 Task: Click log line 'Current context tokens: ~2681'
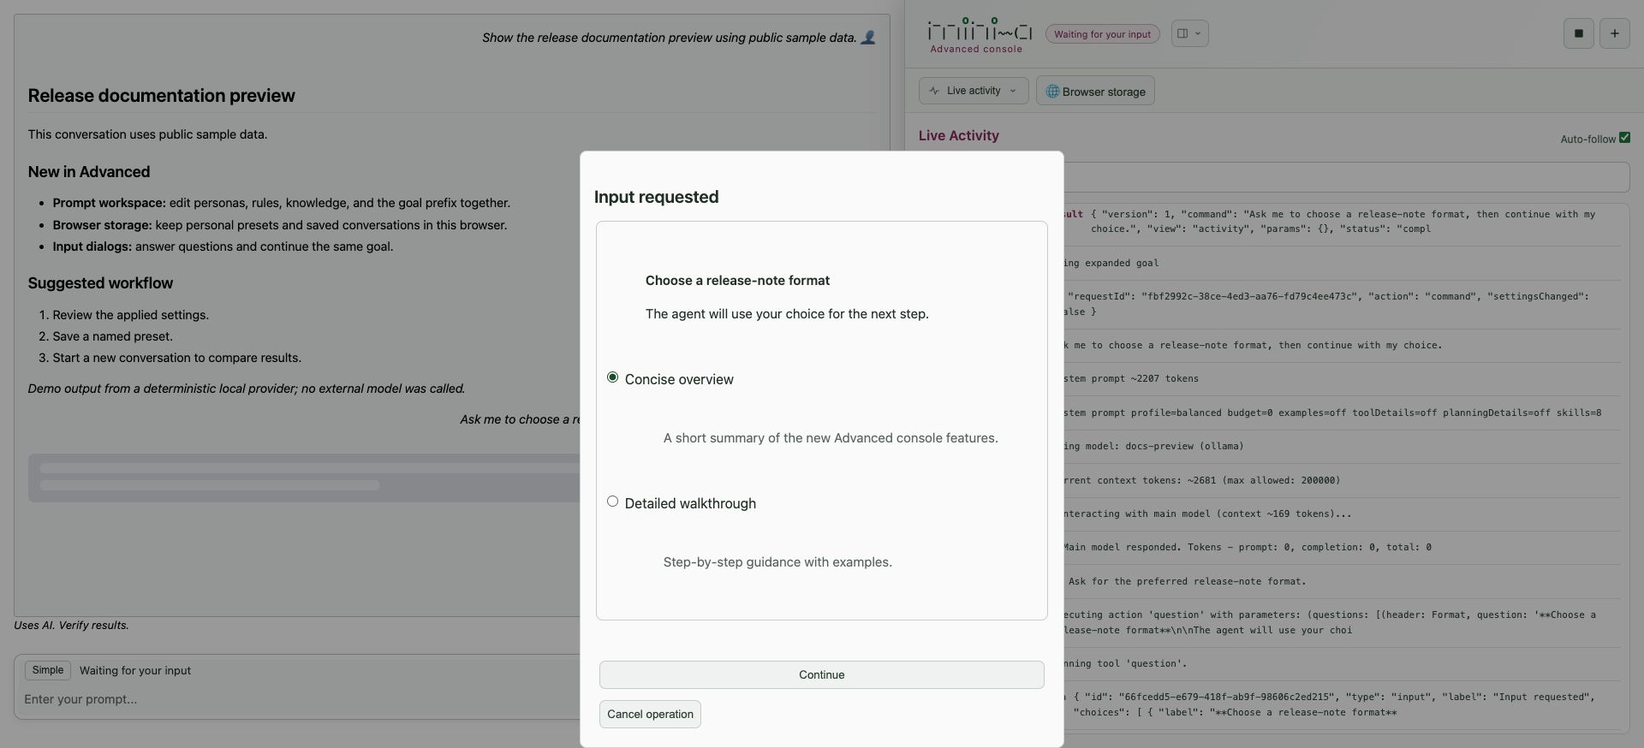[1201, 480]
